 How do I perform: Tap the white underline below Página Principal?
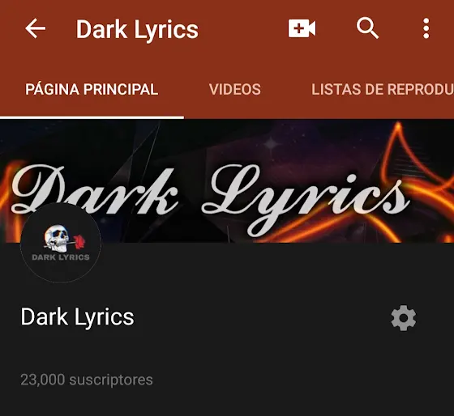(92, 117)
